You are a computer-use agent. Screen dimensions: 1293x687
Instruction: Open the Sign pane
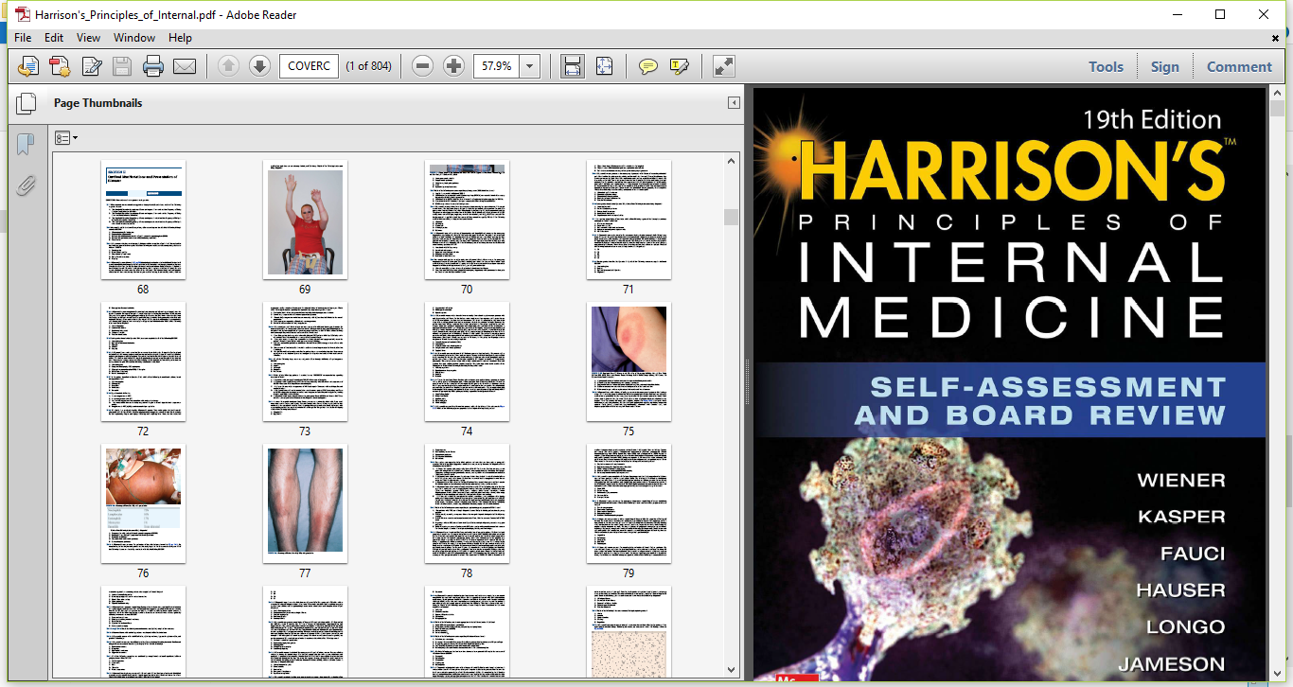click(1165, 66)
